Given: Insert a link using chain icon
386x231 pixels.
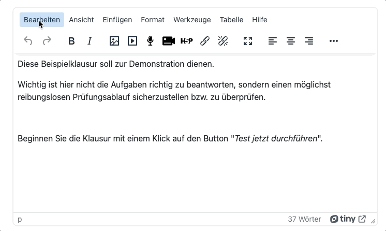Looking at the screenshot, I should click(205, 41).
